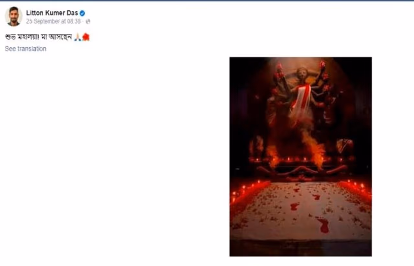Image resolution: width=414 pixels, height=266 pixels.
Task: Click the lowest red footprint in photo
Action: (323, 225)
